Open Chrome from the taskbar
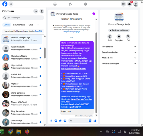Screen dimensions: 143x136 tap(11, 131)
